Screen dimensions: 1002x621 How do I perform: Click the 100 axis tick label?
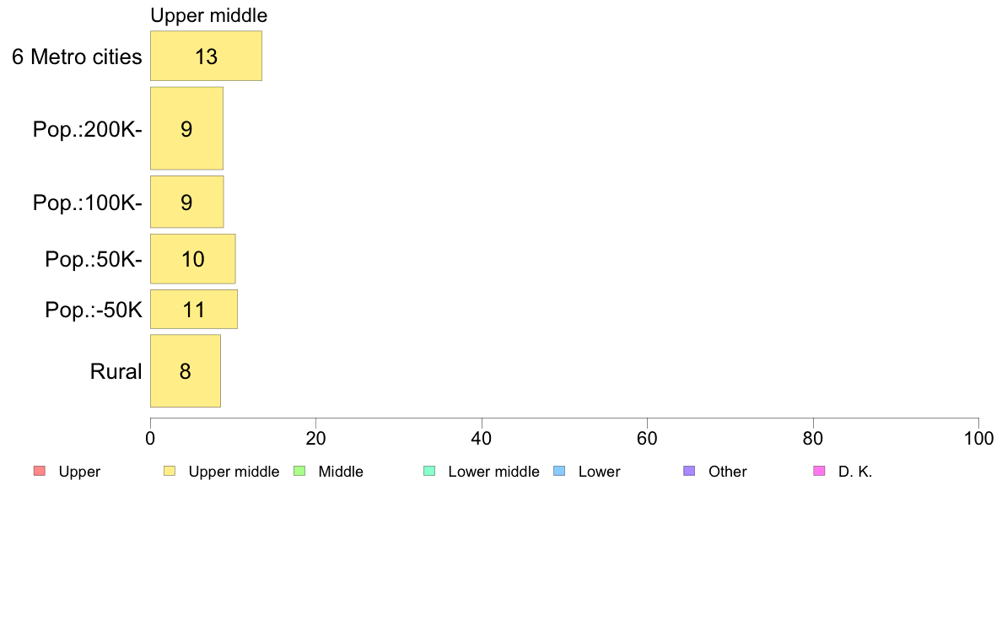978,439
